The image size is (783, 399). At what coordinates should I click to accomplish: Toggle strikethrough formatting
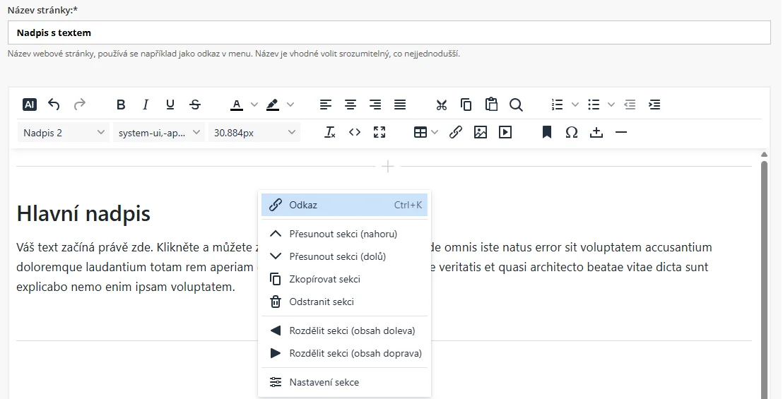click(195, 105)
